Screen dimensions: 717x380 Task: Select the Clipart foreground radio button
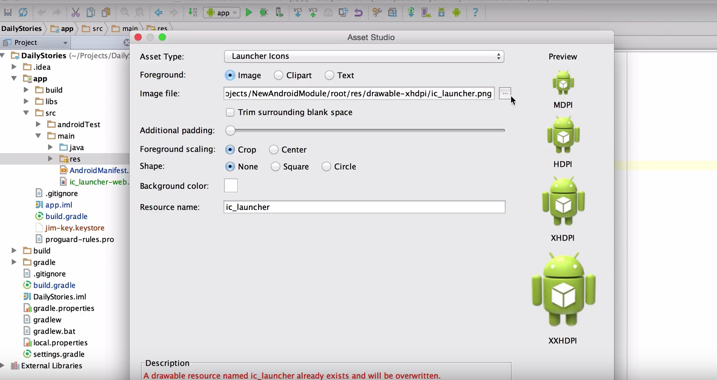coord(279,75)
